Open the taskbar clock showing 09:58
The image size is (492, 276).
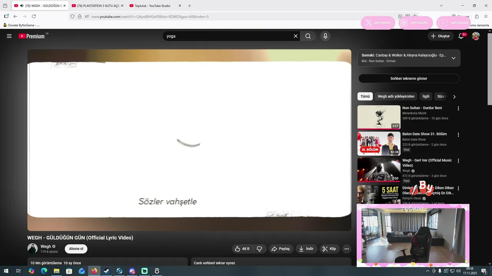(470, 271)
